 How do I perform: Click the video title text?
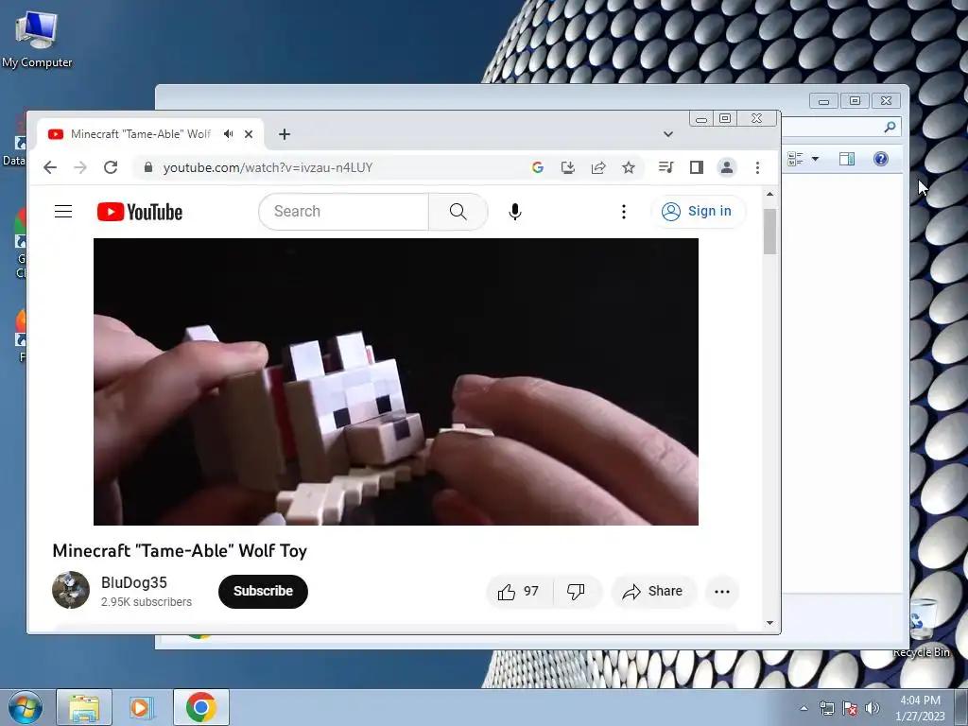point(180,551)
